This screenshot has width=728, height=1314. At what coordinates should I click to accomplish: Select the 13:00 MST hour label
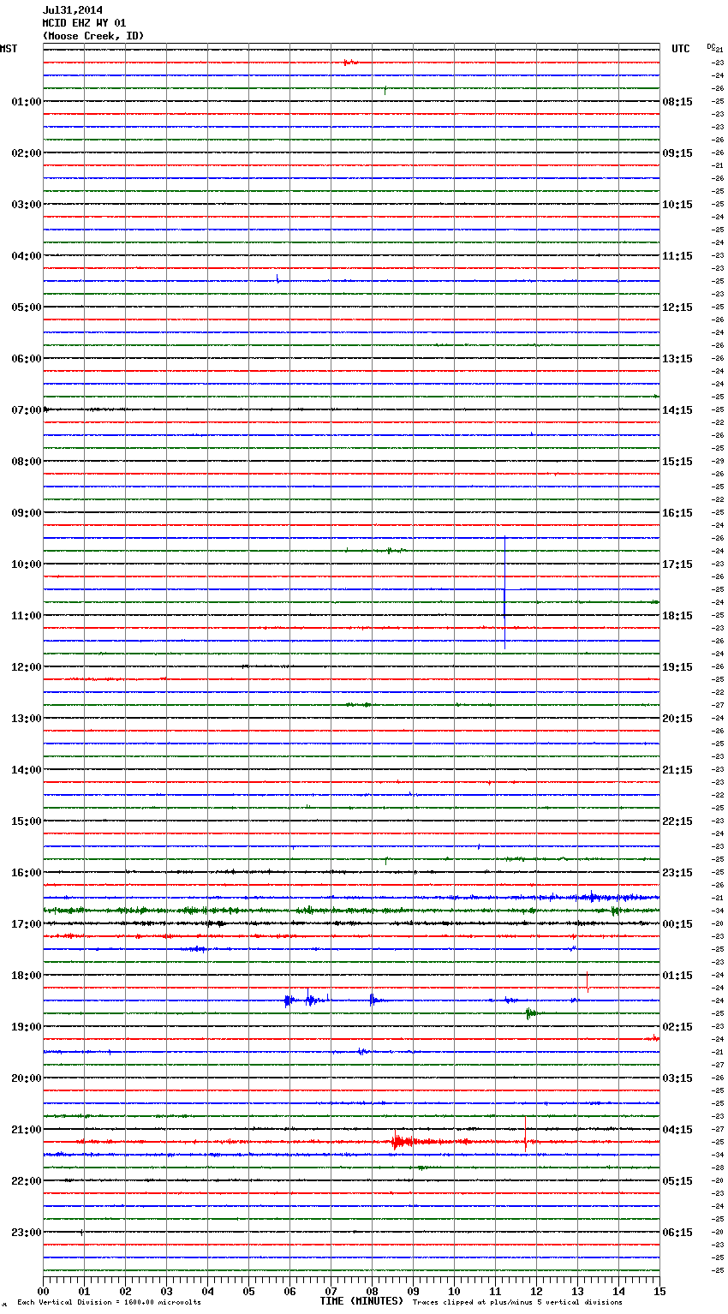(x=27, y=719)
